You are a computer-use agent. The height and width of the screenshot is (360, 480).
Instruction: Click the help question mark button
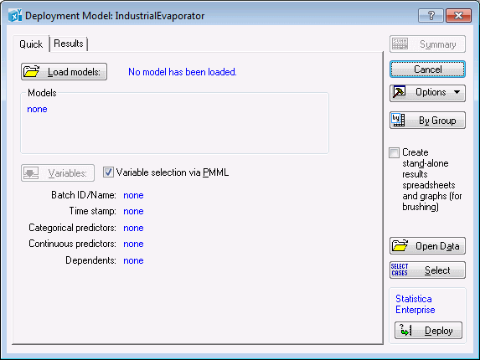tap(431, 15)
